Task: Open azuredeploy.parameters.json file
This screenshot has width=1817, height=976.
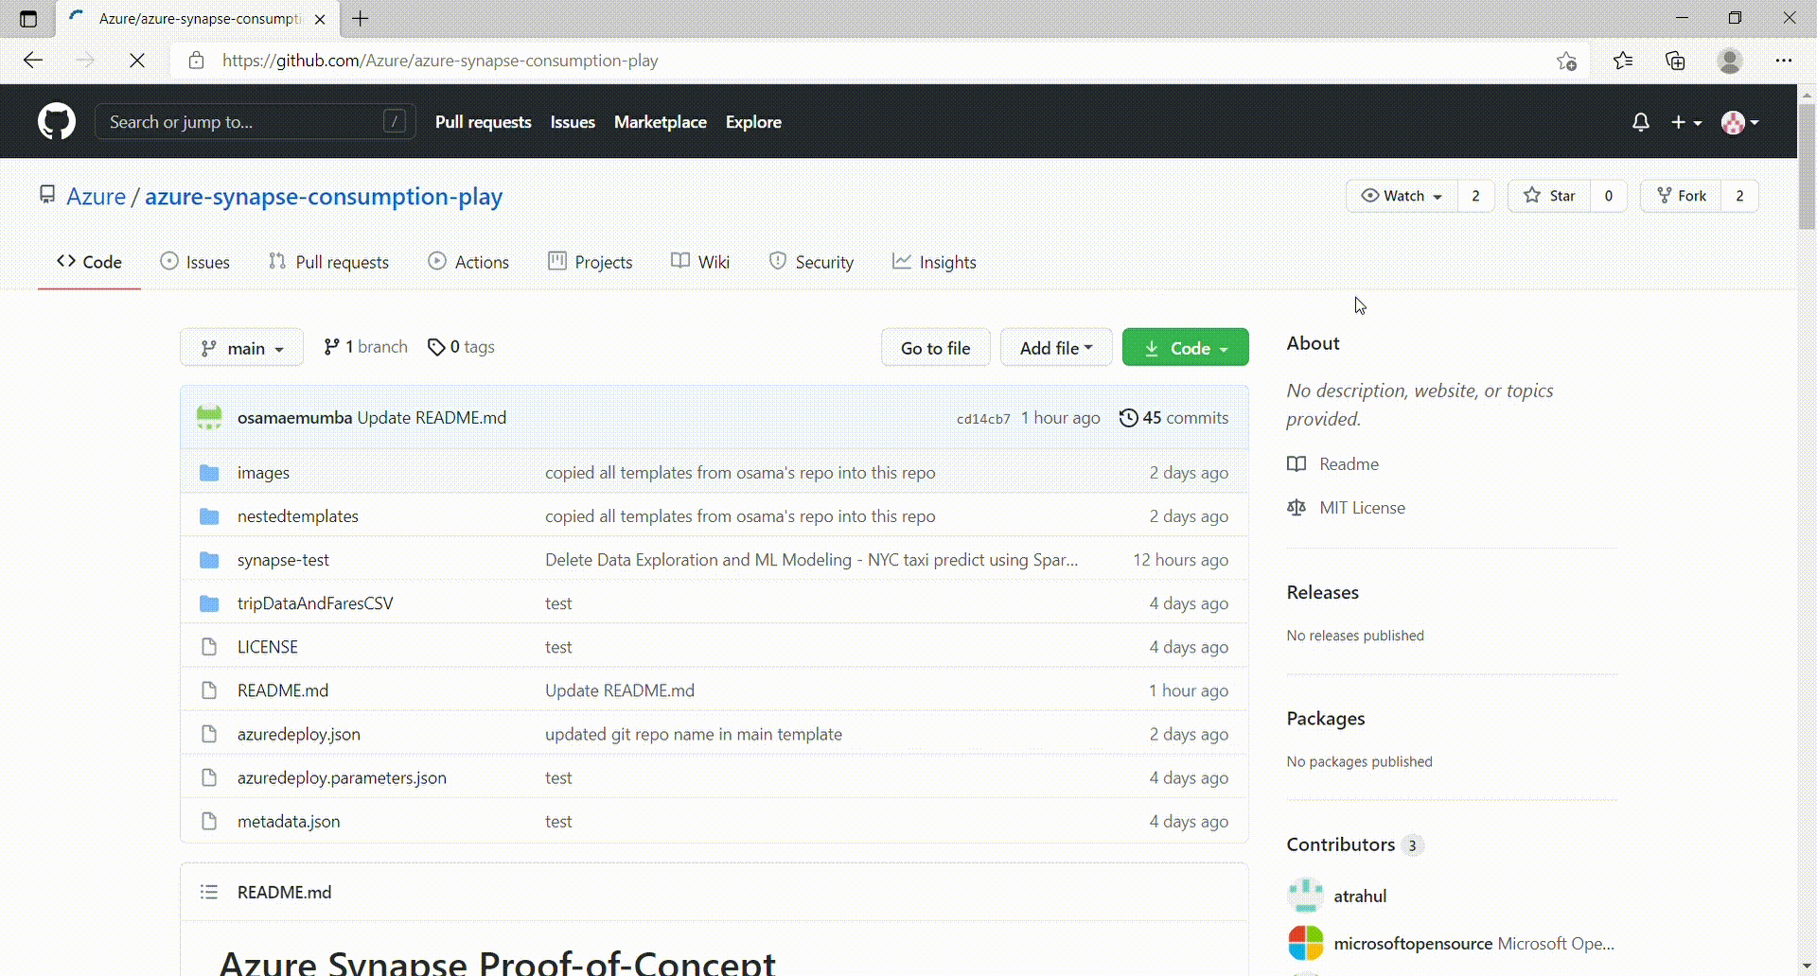Action: (x=342, y=777)
